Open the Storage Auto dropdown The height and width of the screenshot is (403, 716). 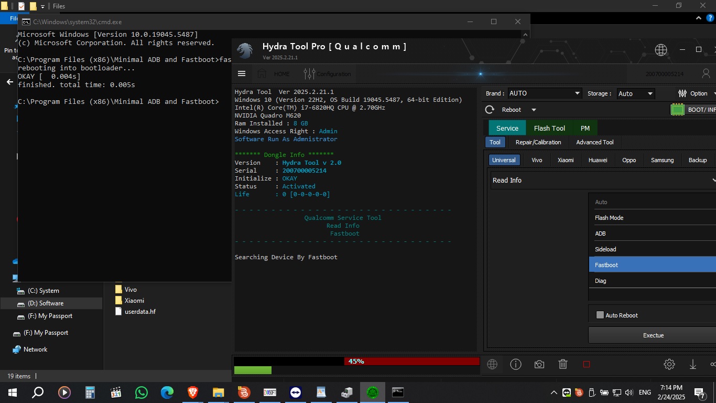click(x=636, y=93)
